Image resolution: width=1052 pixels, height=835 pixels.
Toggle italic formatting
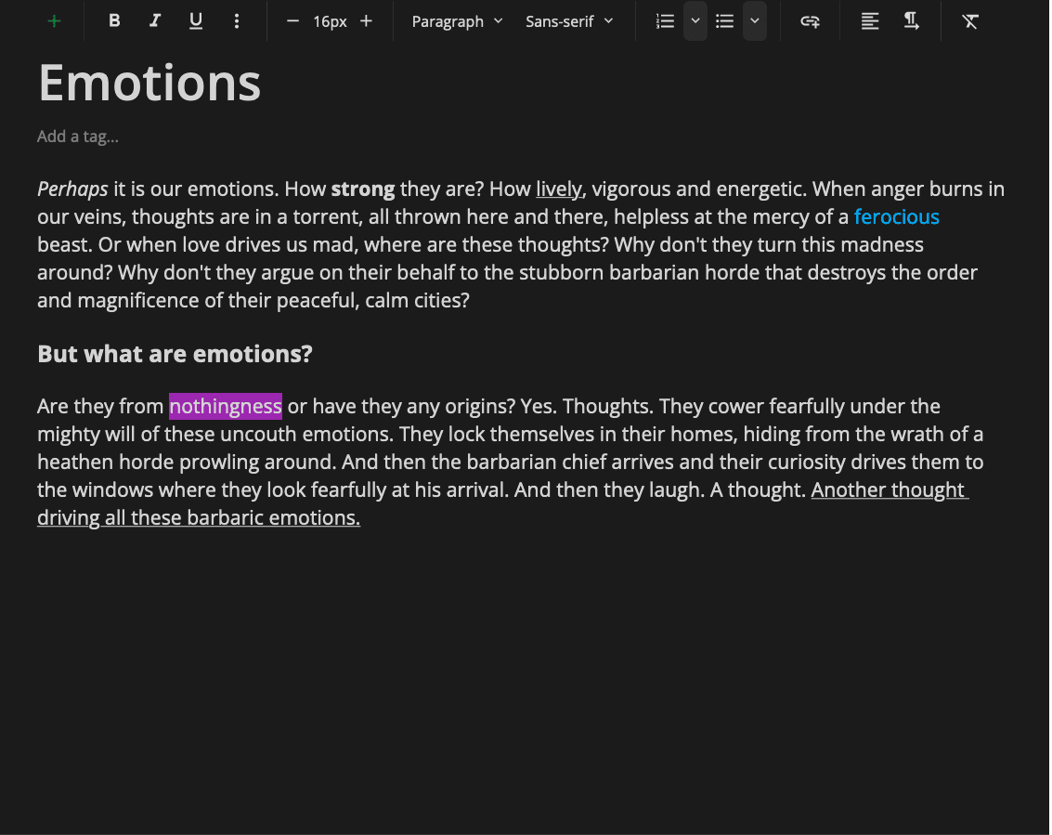tap(155, 21)
